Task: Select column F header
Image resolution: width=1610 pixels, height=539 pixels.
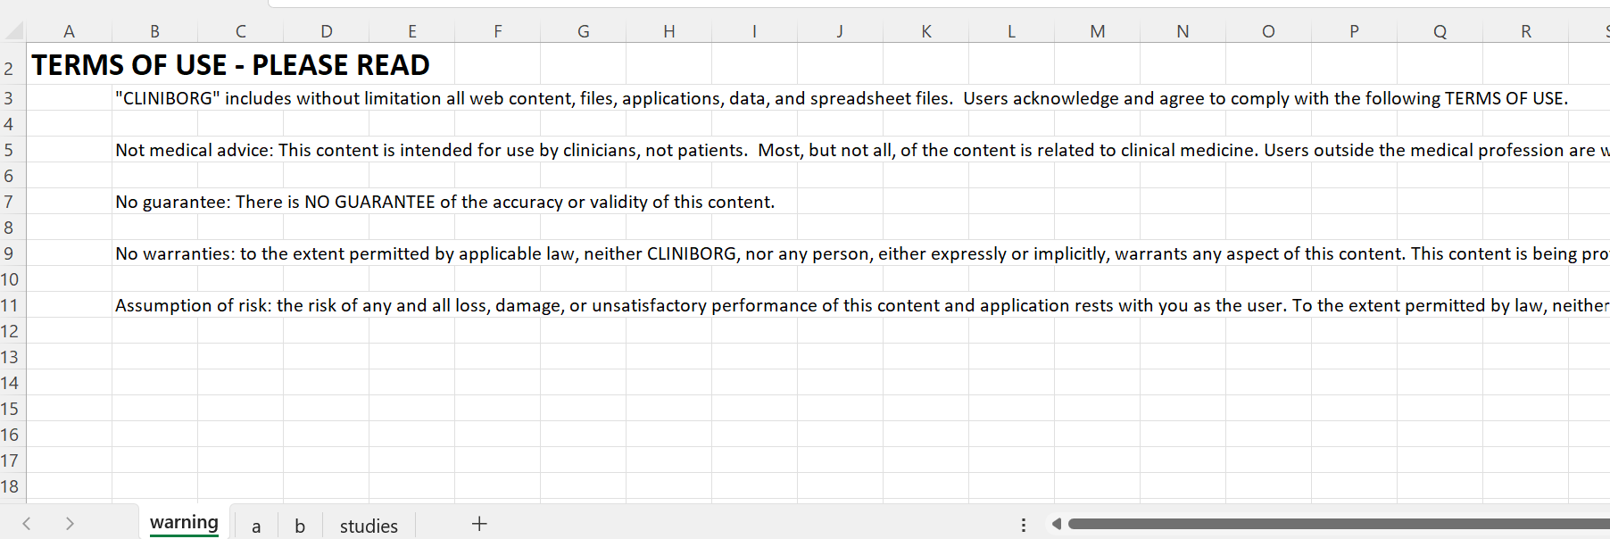Action: pos(497,31)
